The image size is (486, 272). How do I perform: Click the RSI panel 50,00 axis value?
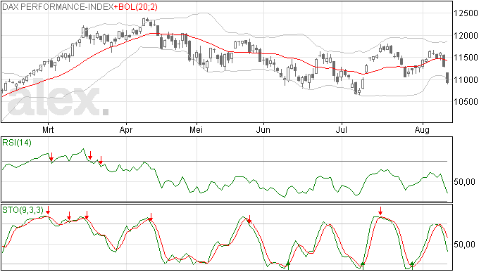coord(464,182)
